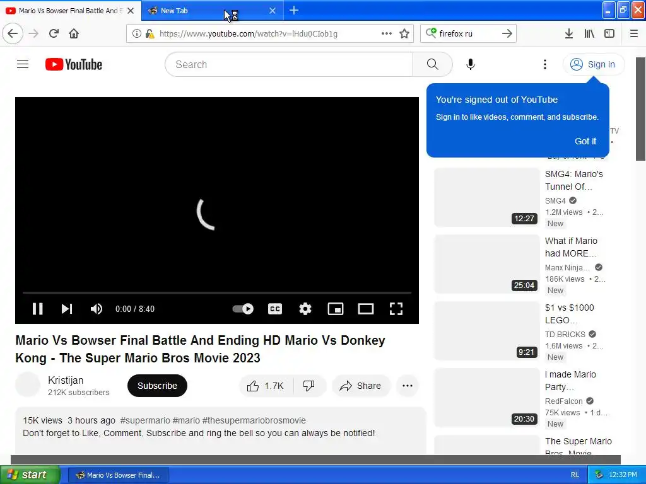Close the New Tab tab

[273, 11]
